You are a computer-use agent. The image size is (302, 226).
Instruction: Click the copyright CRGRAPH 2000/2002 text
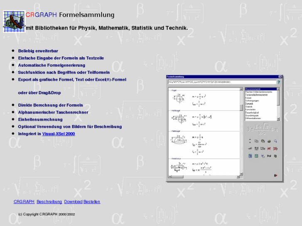tap(47, 214)
